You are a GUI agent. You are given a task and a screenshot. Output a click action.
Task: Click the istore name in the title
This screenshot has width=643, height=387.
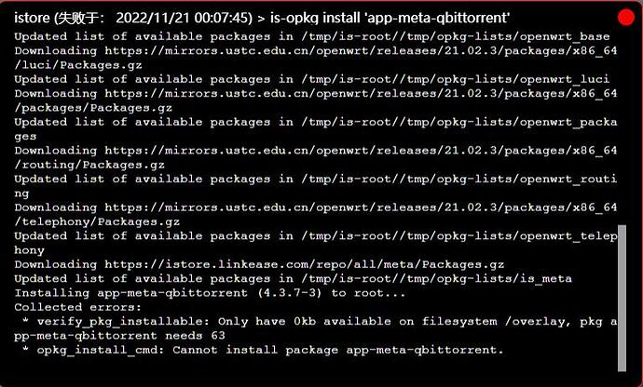[x=32, y=16]
